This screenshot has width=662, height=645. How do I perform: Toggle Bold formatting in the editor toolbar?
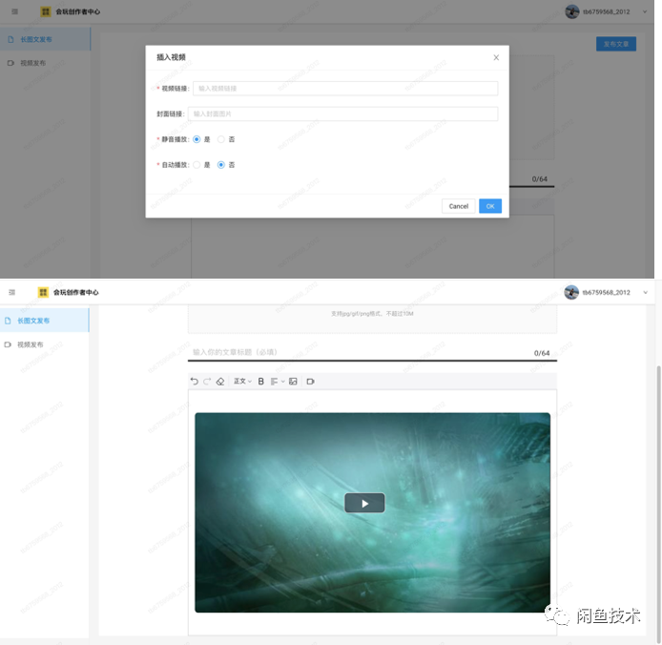pos(261,382)
